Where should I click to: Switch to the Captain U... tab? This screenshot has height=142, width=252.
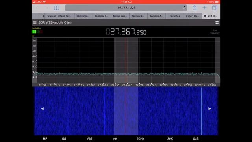pos(138,16)
